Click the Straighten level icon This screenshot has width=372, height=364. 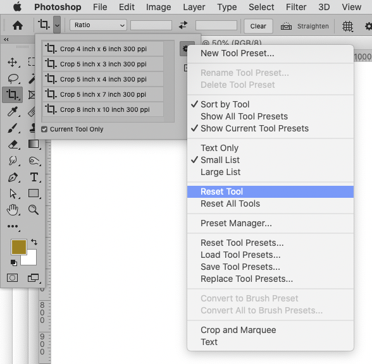pos(286,26)
